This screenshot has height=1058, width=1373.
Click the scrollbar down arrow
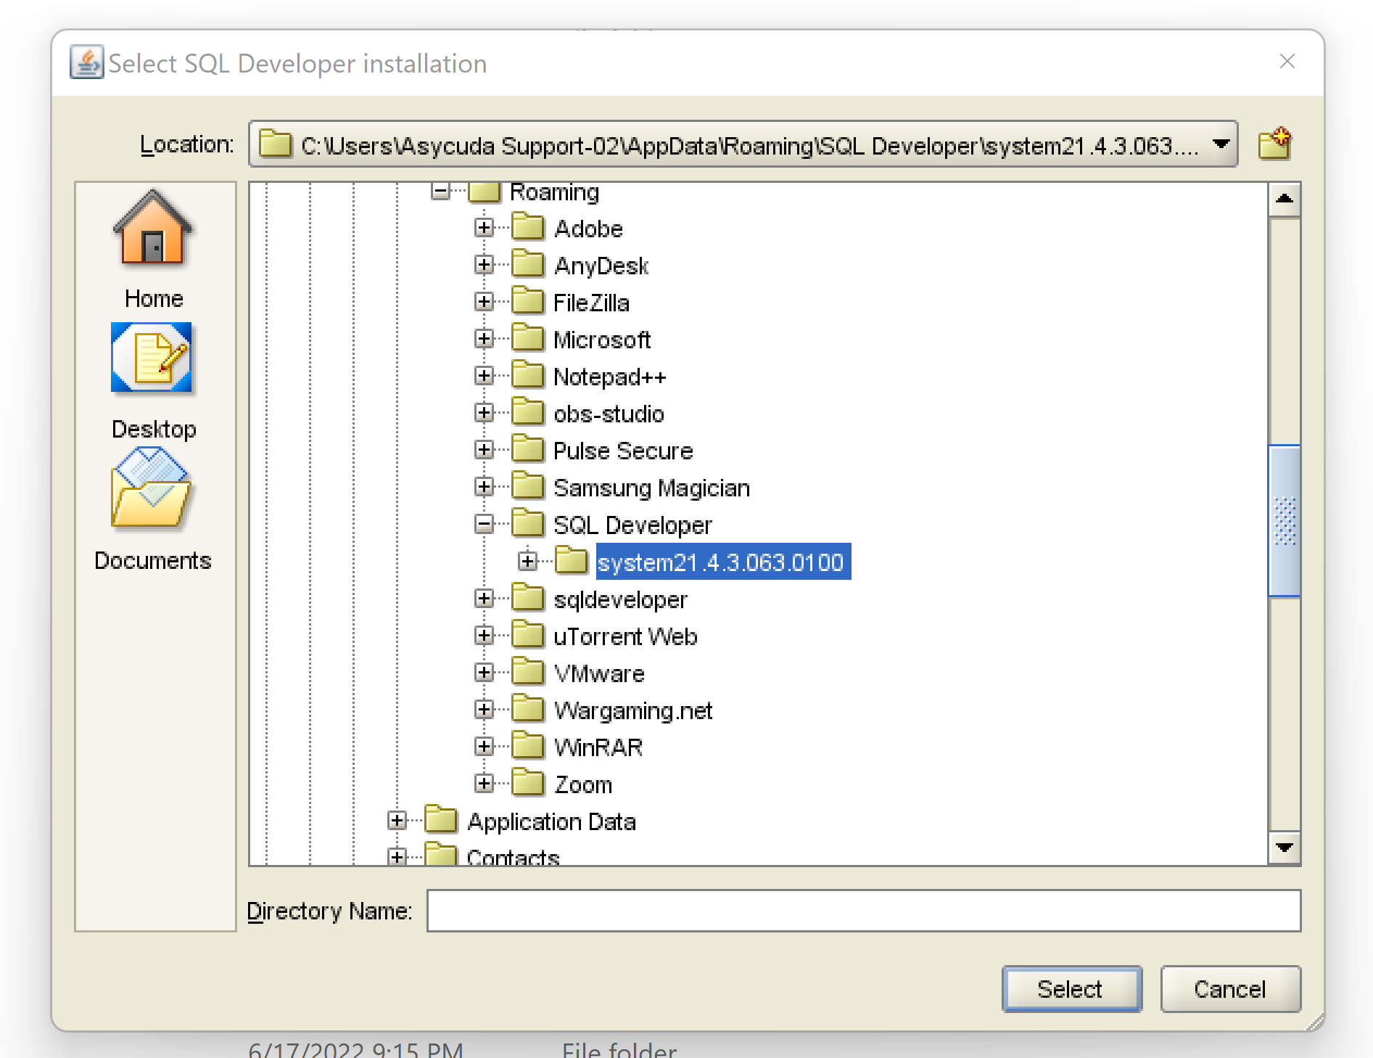1285,848
